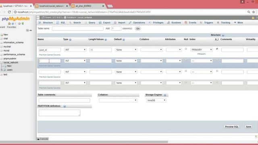This screenshot has width=258, height=145.
Task: Click site information icon before localhost URL
Action: click(15, 12)
